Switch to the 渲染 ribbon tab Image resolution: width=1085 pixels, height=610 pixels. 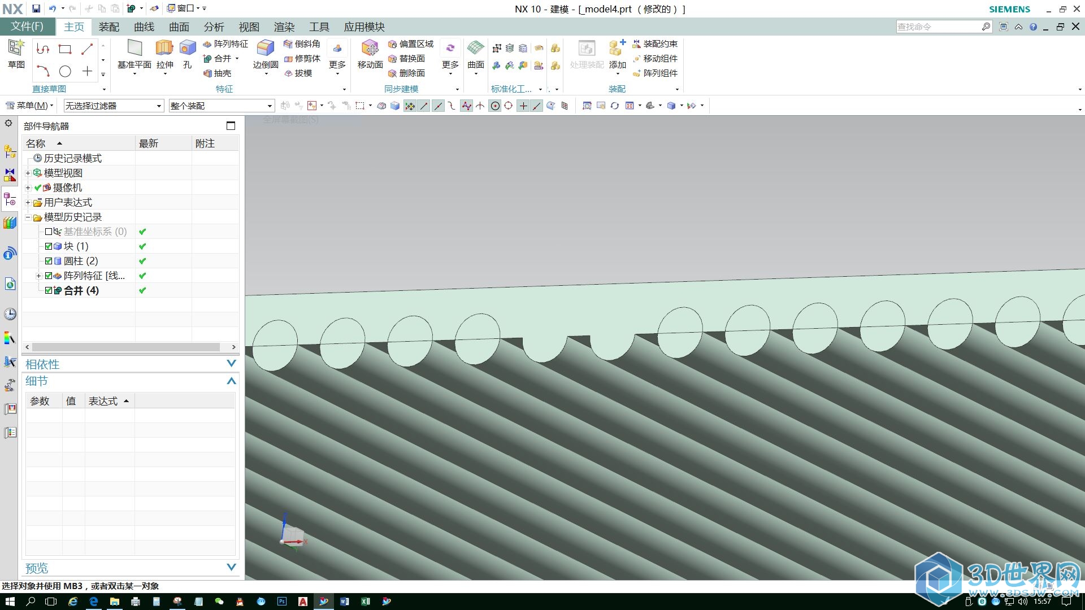click(284, 27)
